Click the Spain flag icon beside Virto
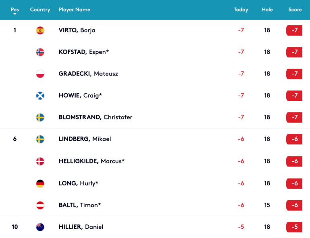Image resolution: width=310 pixels, height=238 pixels. [x=40, y=31]
